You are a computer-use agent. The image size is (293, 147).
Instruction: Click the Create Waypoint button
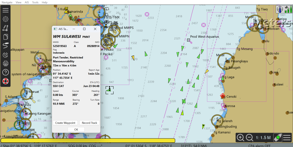point(65,123)
